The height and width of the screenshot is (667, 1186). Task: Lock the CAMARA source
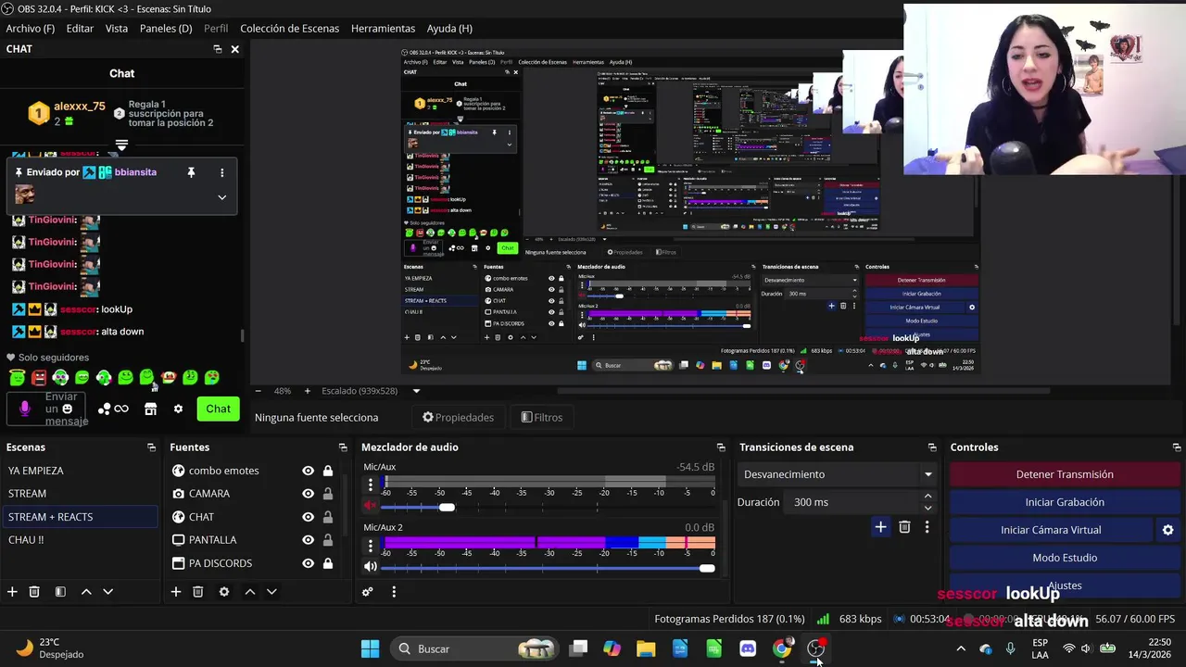(328, 494)
